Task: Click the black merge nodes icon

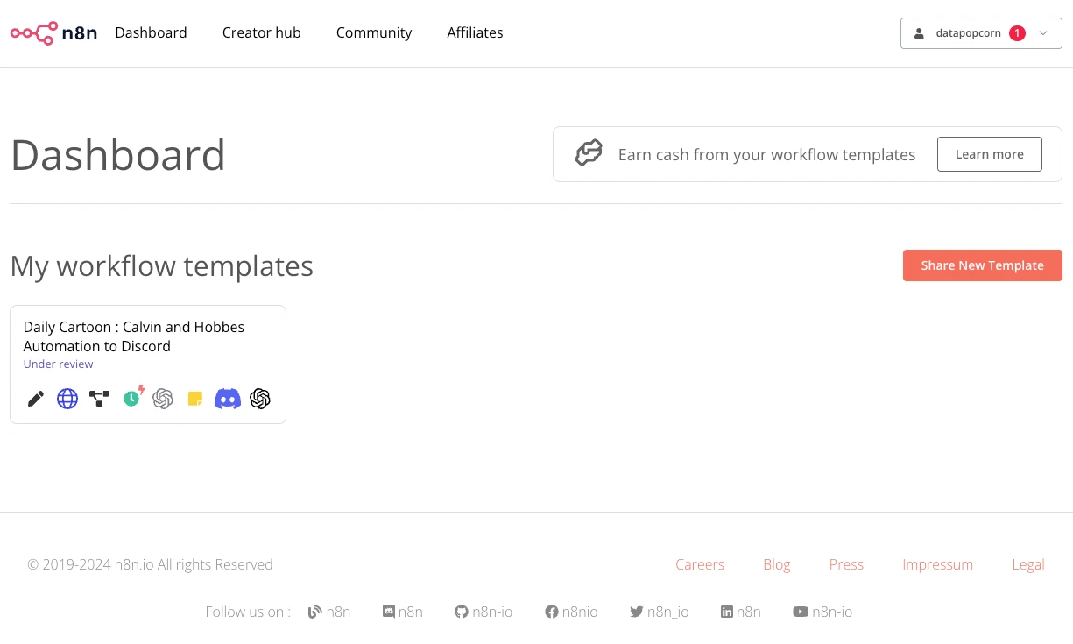Action: click(100, 400)
